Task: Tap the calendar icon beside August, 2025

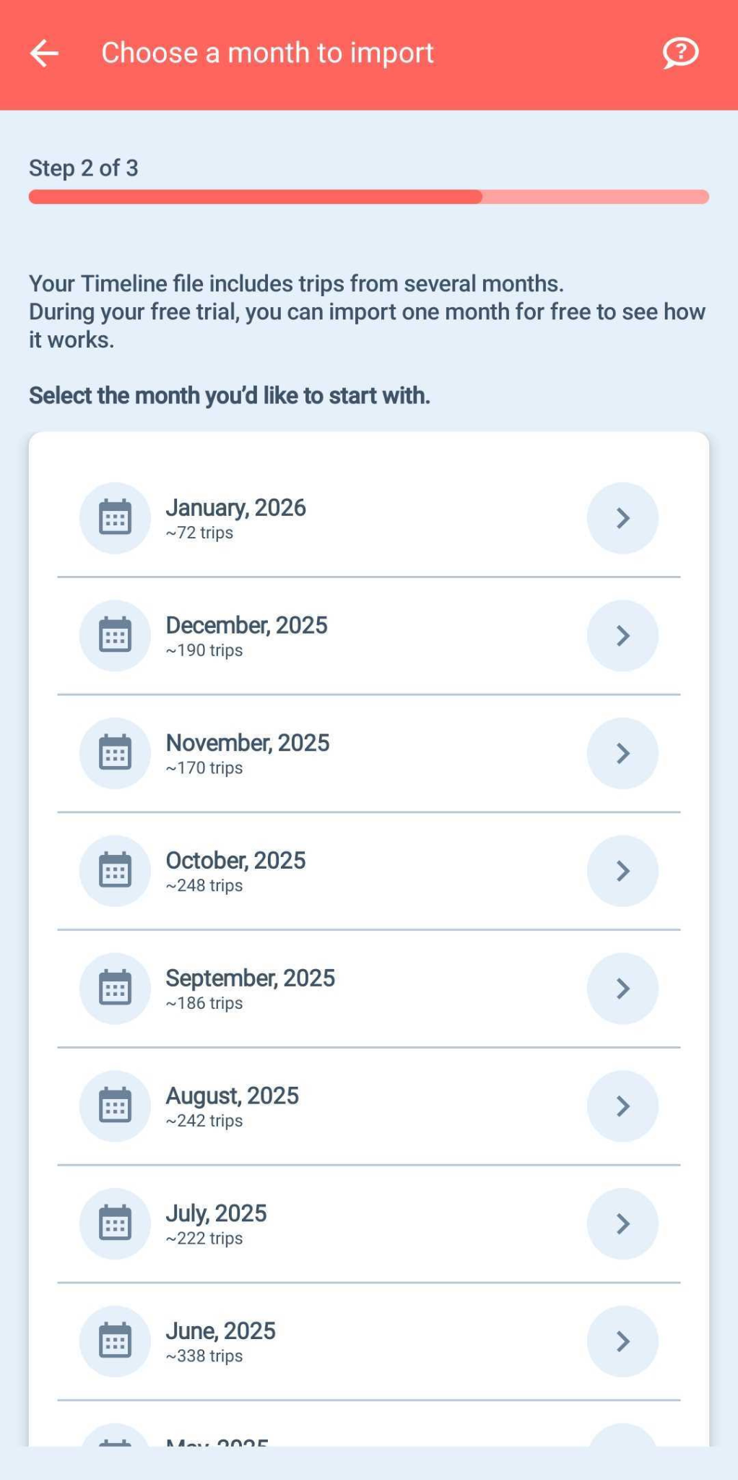Action: pos(115,1106)
